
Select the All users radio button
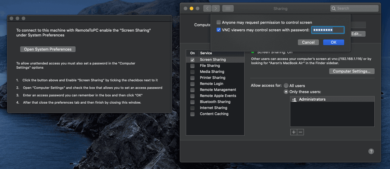pyautogui.click(x=286, y=86)
